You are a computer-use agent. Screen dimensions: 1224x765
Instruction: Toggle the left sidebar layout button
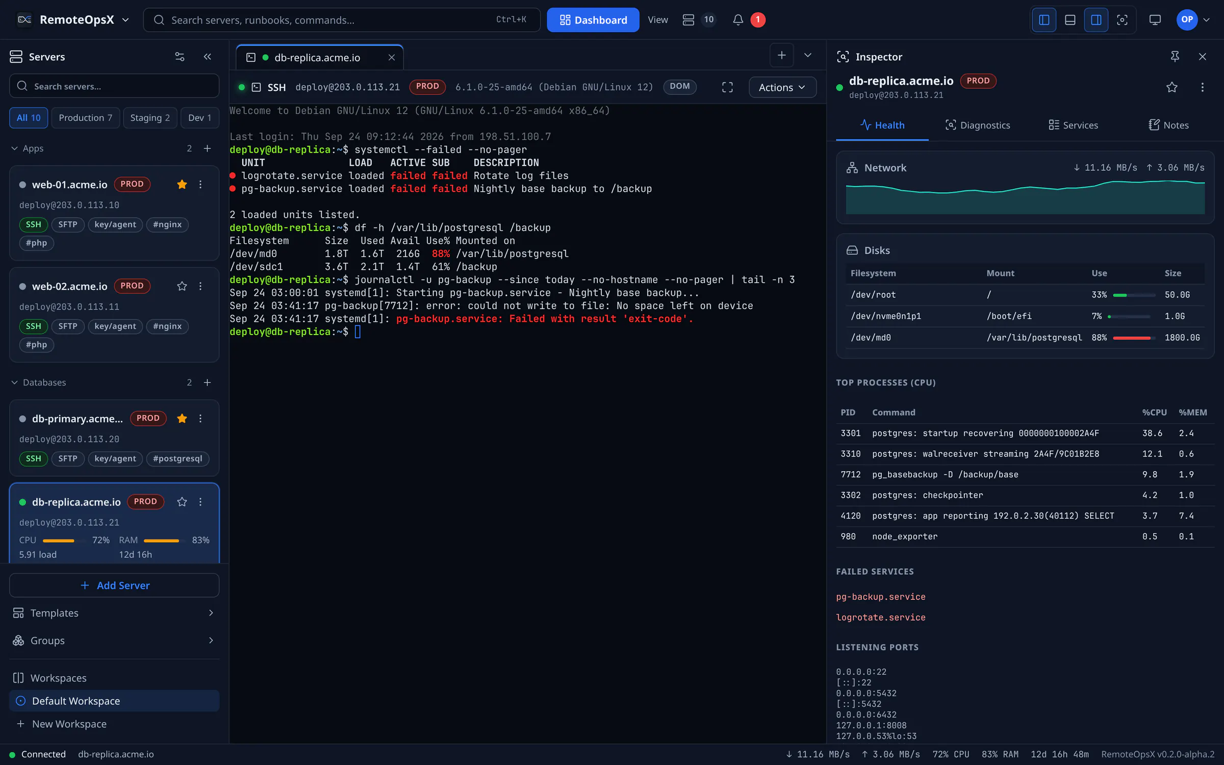[x=1043, y=20]
